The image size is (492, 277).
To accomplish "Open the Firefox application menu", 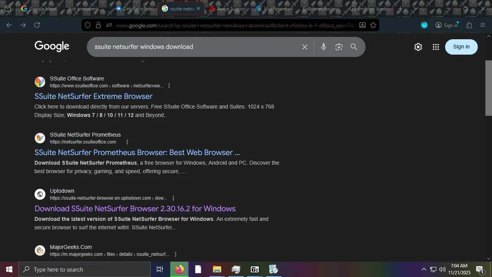I will pyautogui.click(x=483, y=25).
